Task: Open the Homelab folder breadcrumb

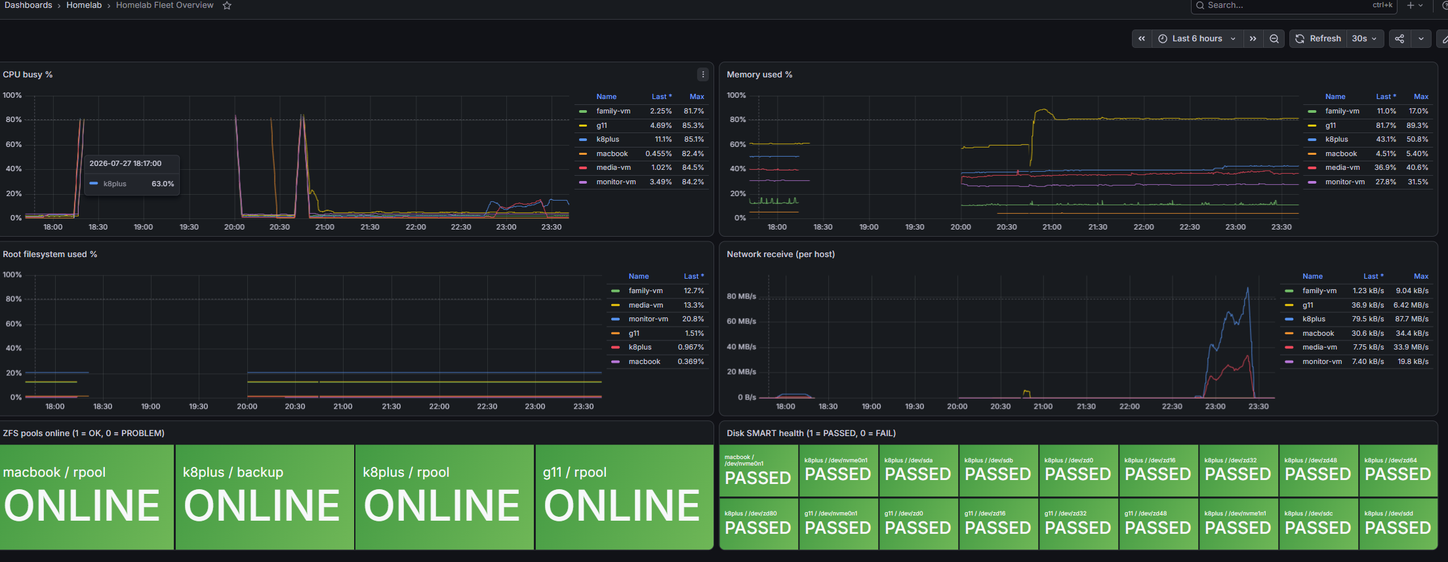Action: point(84,5)
